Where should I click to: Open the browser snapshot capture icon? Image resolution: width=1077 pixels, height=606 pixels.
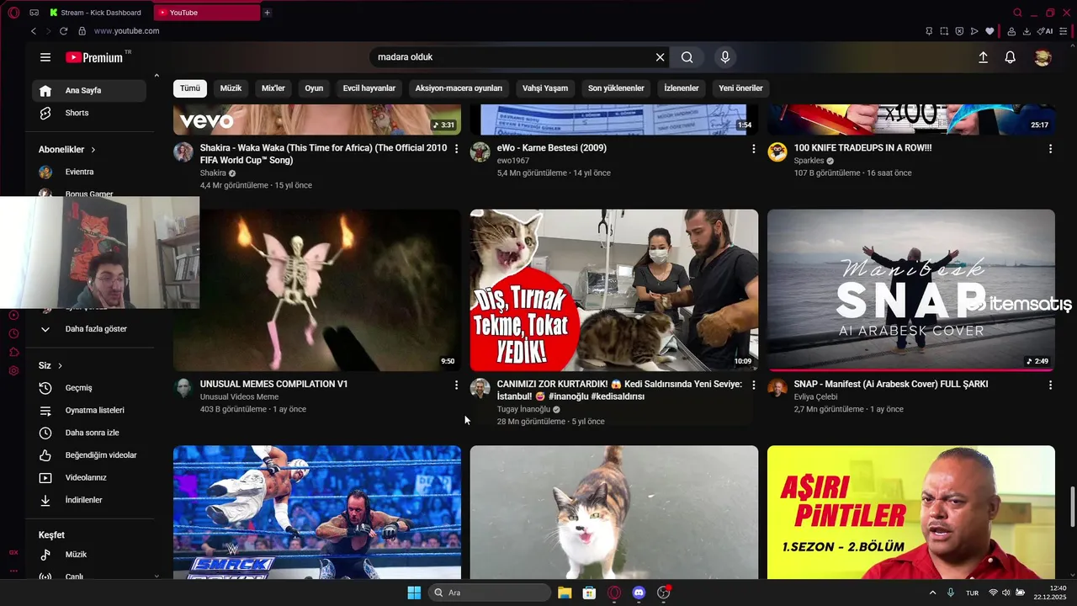[944, 31]
